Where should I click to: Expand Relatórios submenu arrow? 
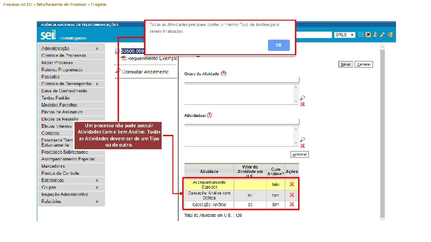coord(97,202)
